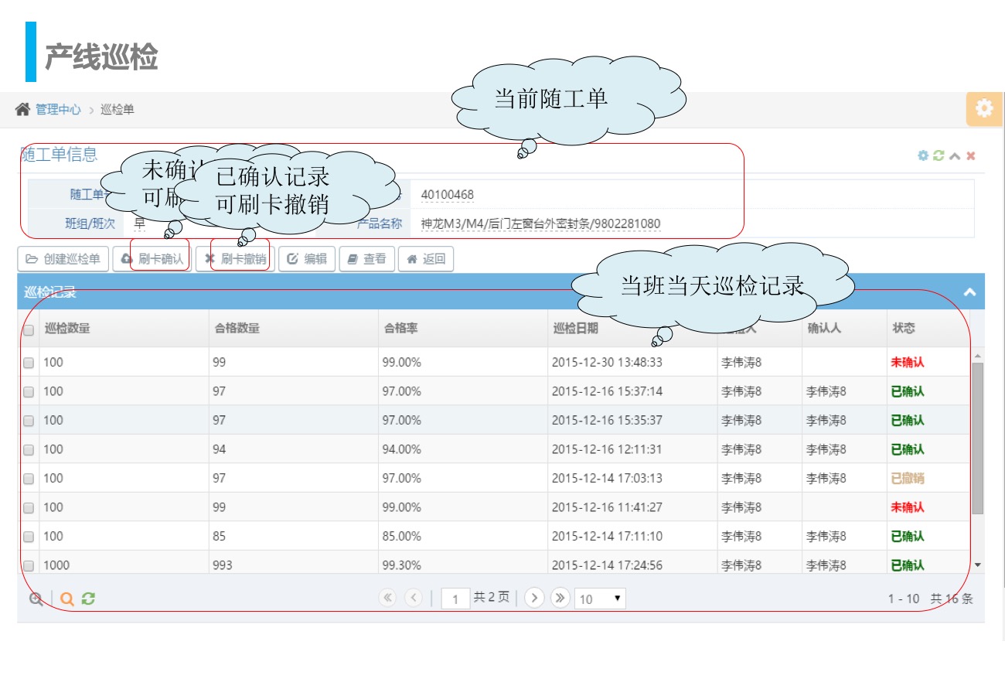
Task: Click the 刷卡撤销 button
Action: coord(236,259)
